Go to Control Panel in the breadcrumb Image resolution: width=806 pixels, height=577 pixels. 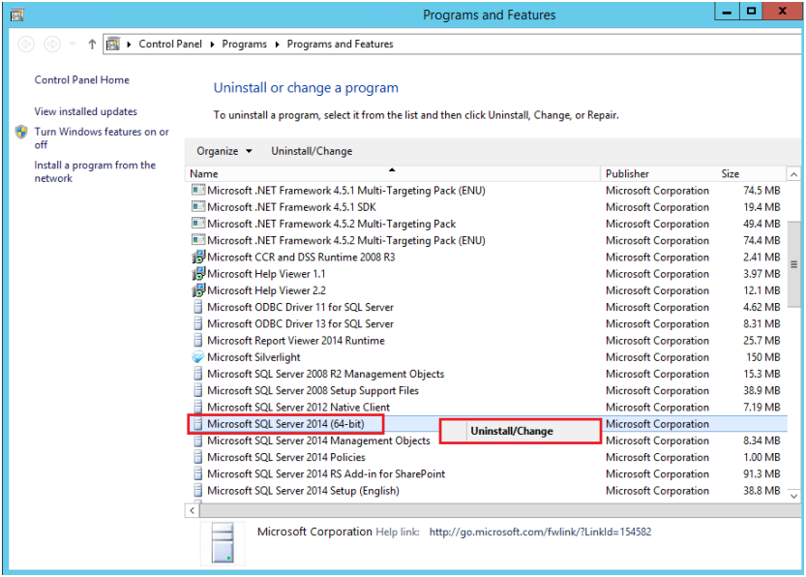(170, 45)
